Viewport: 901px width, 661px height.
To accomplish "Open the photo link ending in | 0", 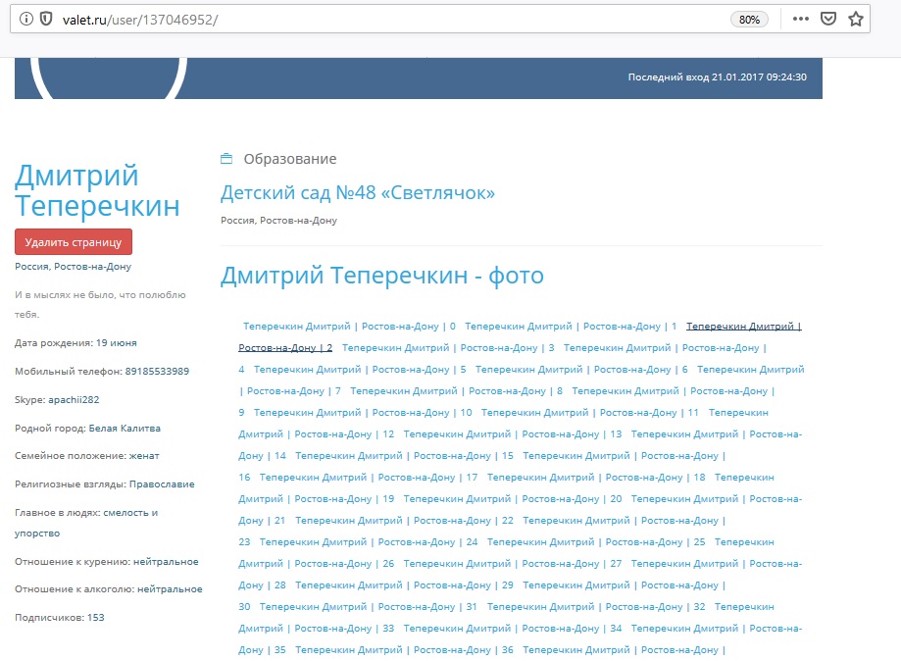I will (x=349, y=327).
